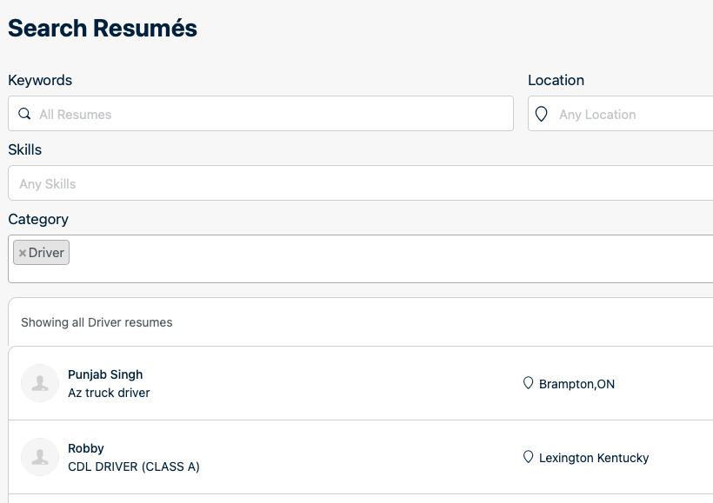
Task: Open the Category multi-select box
Action: pyautogui.click(x=361, y=259)
